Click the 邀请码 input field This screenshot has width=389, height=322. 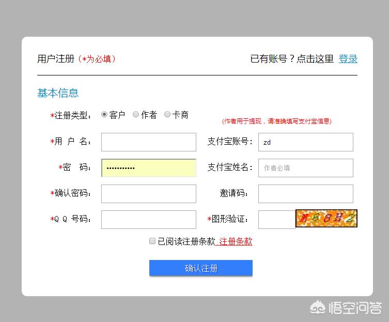pyautogui.click(x=306, y=194)
